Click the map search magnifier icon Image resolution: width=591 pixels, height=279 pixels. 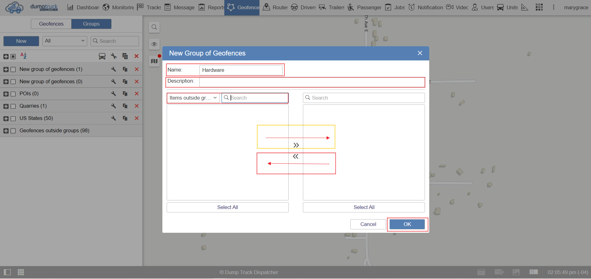(154, 27)
